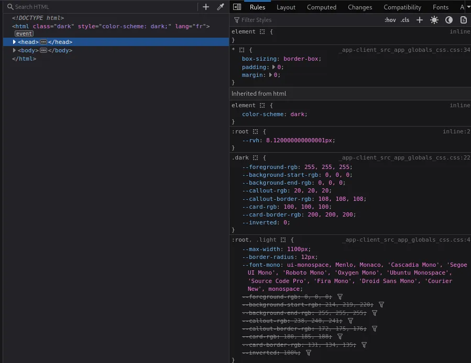Simulate light color scheme with the sun icon

click(434, 19)
